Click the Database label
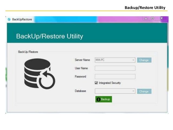The image size is (173, 130). (80, 91)
